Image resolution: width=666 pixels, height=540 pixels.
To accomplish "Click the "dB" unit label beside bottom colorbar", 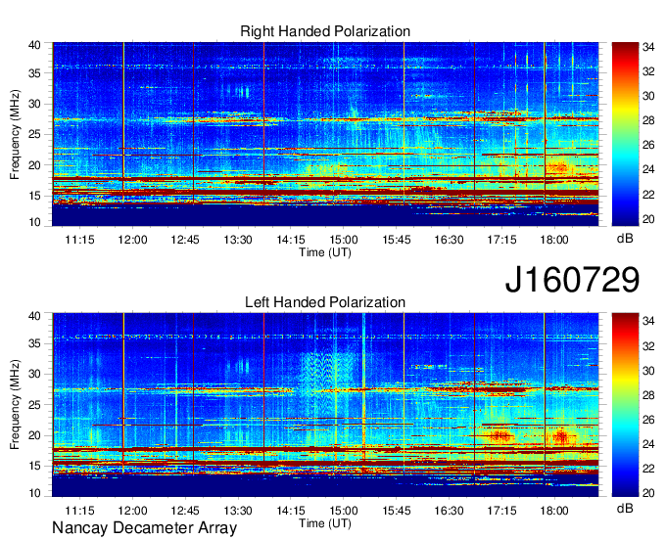I will point(625,508).
